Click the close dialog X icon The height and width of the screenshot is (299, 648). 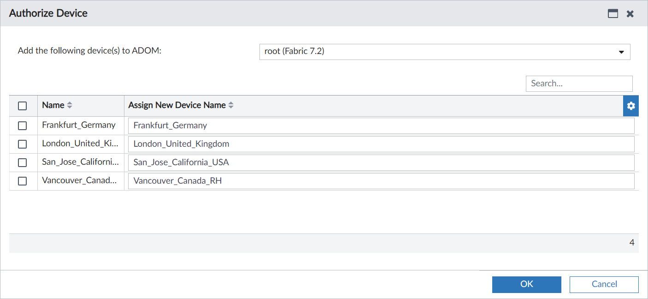630,13
